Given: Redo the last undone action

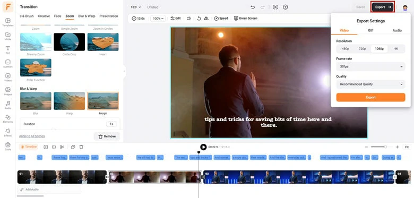Looking at the screenshot, I should (x=262, y=7).
